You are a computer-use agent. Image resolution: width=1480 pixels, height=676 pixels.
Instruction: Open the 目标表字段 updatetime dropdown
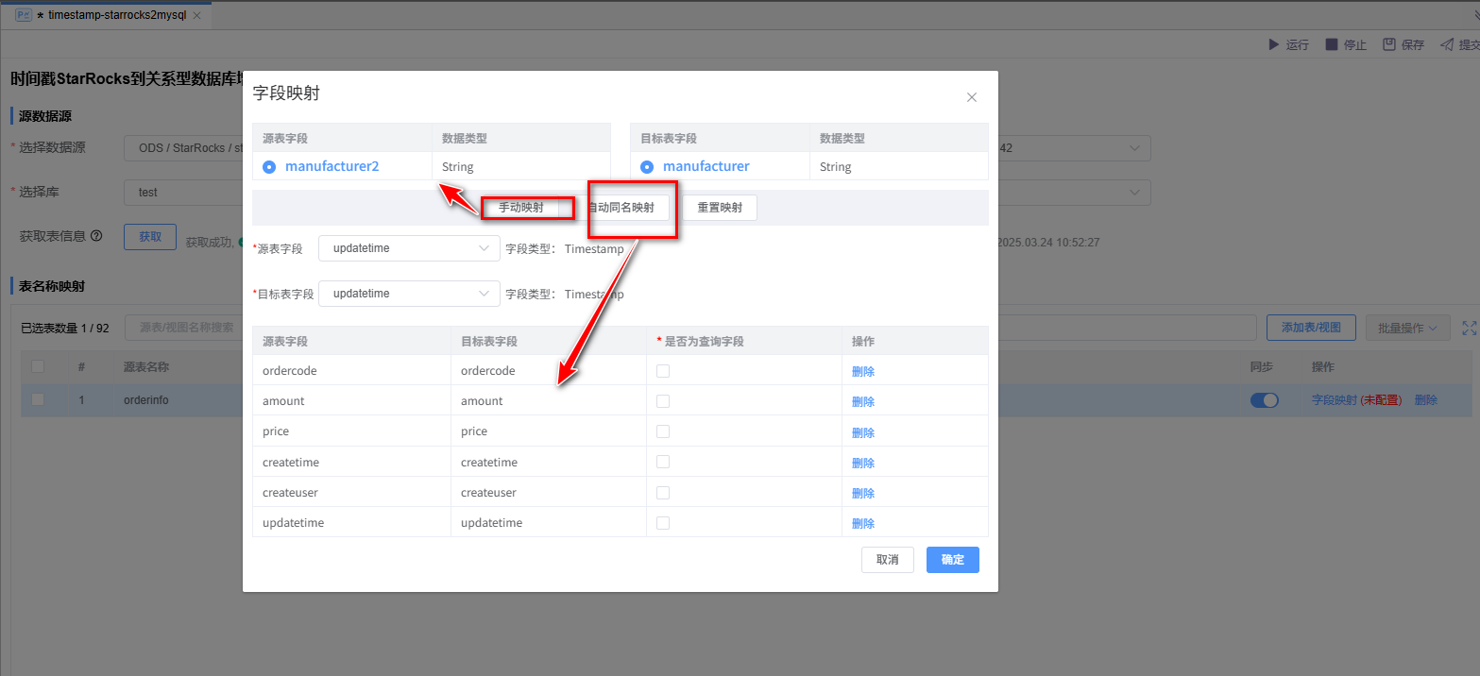point(409,294)
